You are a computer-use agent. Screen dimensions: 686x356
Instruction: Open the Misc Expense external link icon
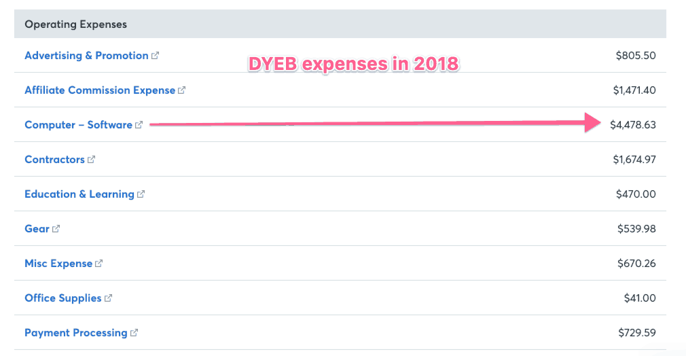coord(99,263)
